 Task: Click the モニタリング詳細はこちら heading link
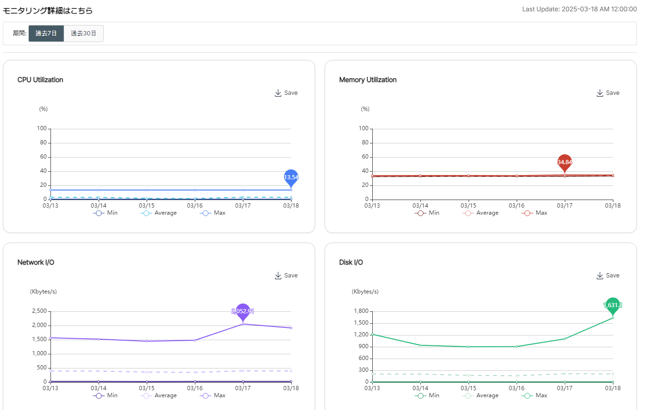pyautogui.click(x=48, y=10)
